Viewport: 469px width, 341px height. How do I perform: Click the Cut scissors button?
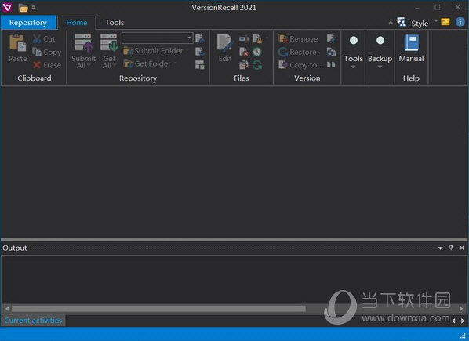[44, 39]
